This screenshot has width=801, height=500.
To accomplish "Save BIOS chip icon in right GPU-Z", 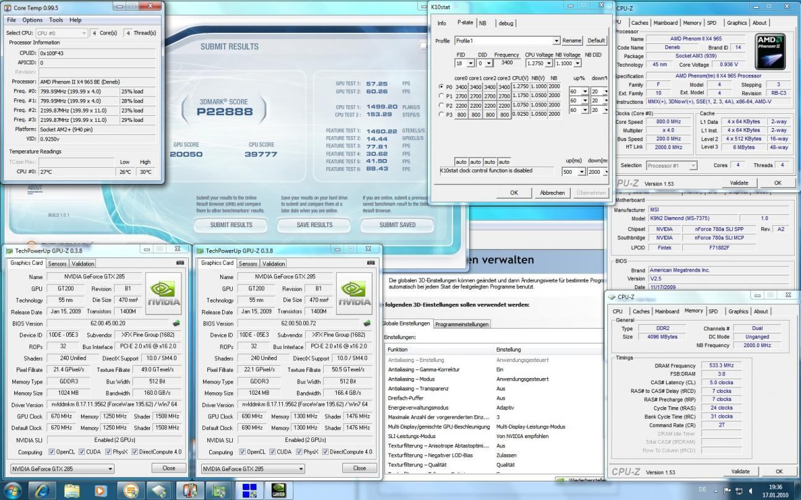I will coord(367,323).
